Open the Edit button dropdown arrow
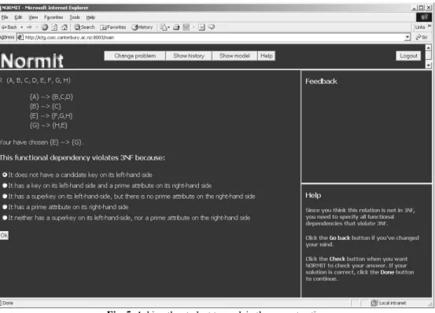 [x=194, y=28]
